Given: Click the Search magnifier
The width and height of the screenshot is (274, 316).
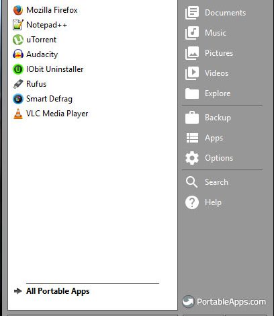Looking at the screenshot, I should pyautogui.click(x=191, y=182).
